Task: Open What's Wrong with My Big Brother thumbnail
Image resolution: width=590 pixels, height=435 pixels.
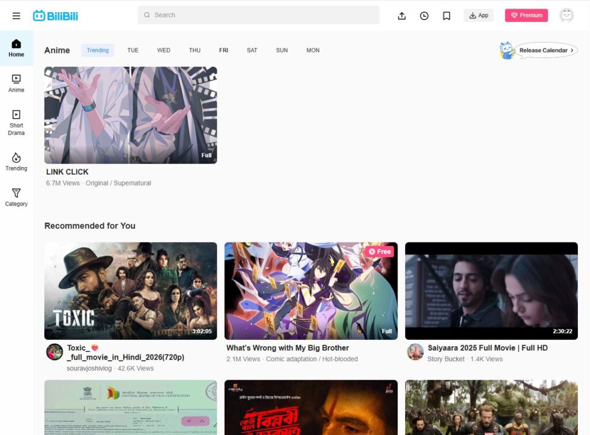Action: (x=311, y=291)
